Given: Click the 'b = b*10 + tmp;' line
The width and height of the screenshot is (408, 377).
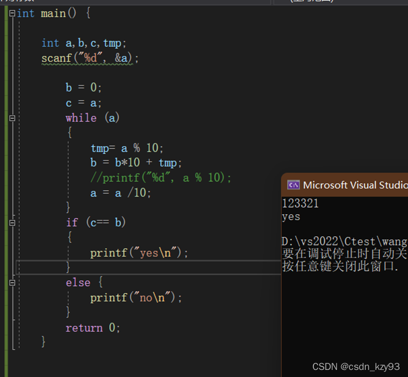Looking at the screenshot, I should pos(136,163).
